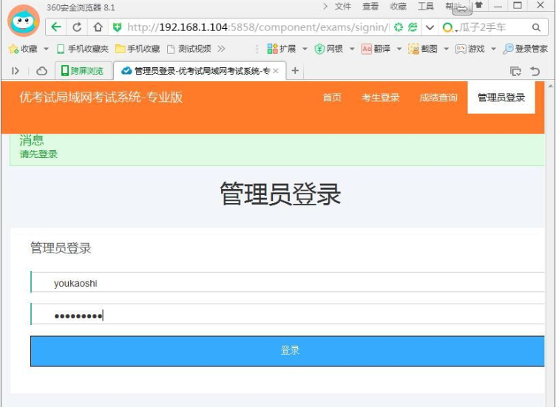Click the 翻译 translate button
The height and width of the screenshot is (407, 556).
(x=376, y=49)
